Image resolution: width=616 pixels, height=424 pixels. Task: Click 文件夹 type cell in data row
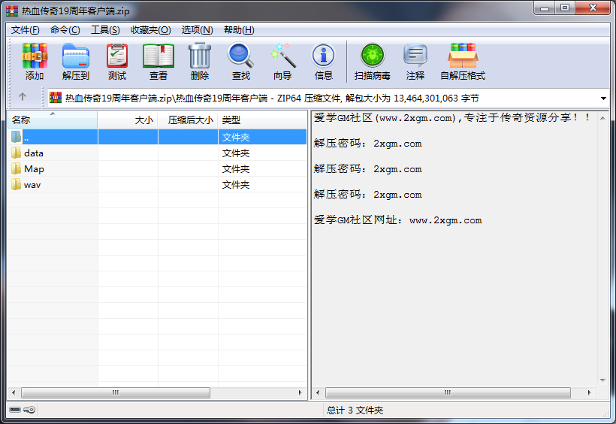(x=236, y=153)
